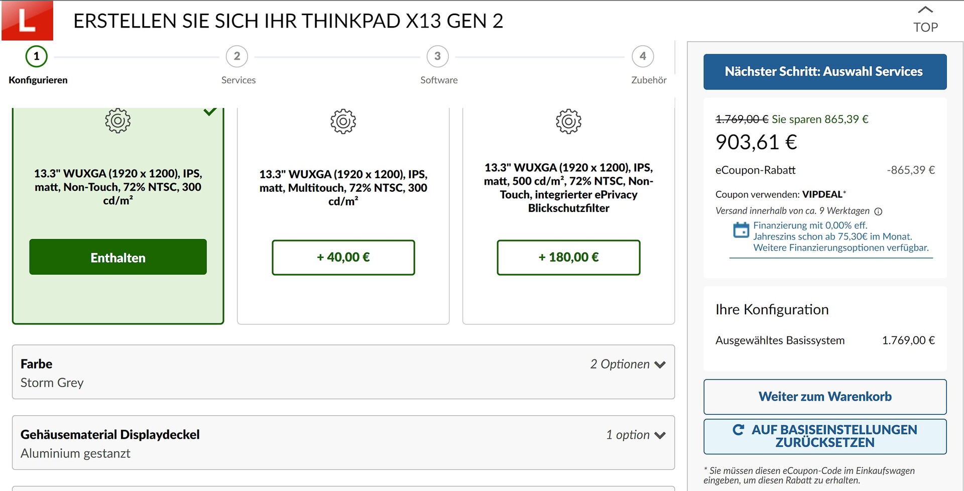Expand Gehäusematerial Displaydeckel 1 option chevron
The image size is (964, 491).
660,435
